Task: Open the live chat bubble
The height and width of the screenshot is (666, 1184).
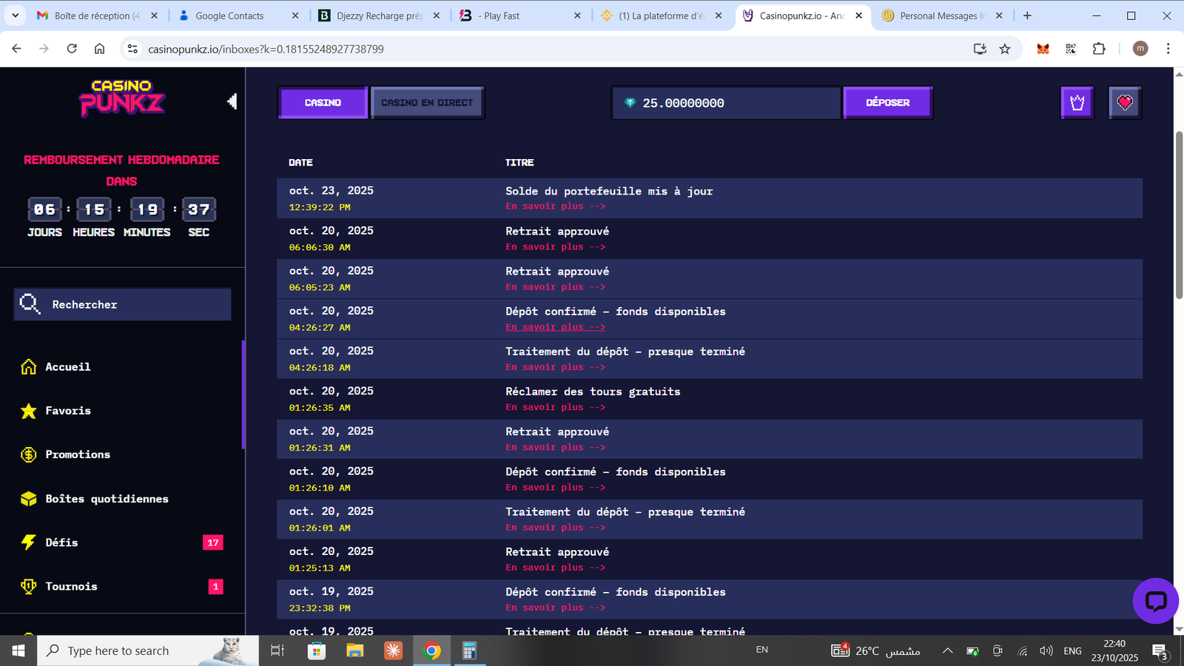Action: [x=1155, y=600]
